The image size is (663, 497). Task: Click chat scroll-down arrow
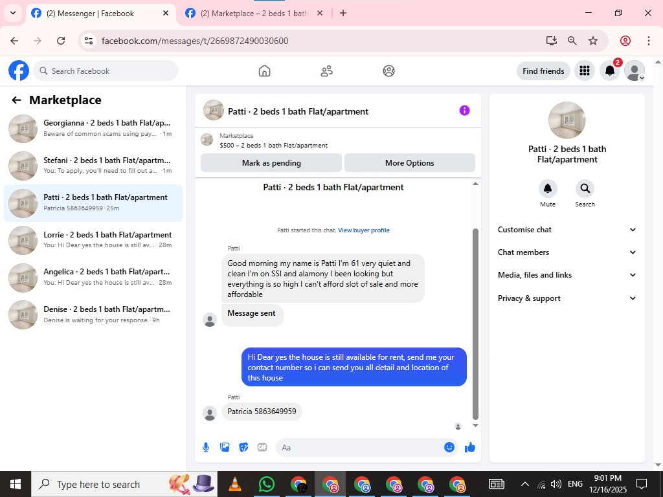pyautogui.click(x=475, y=426)
